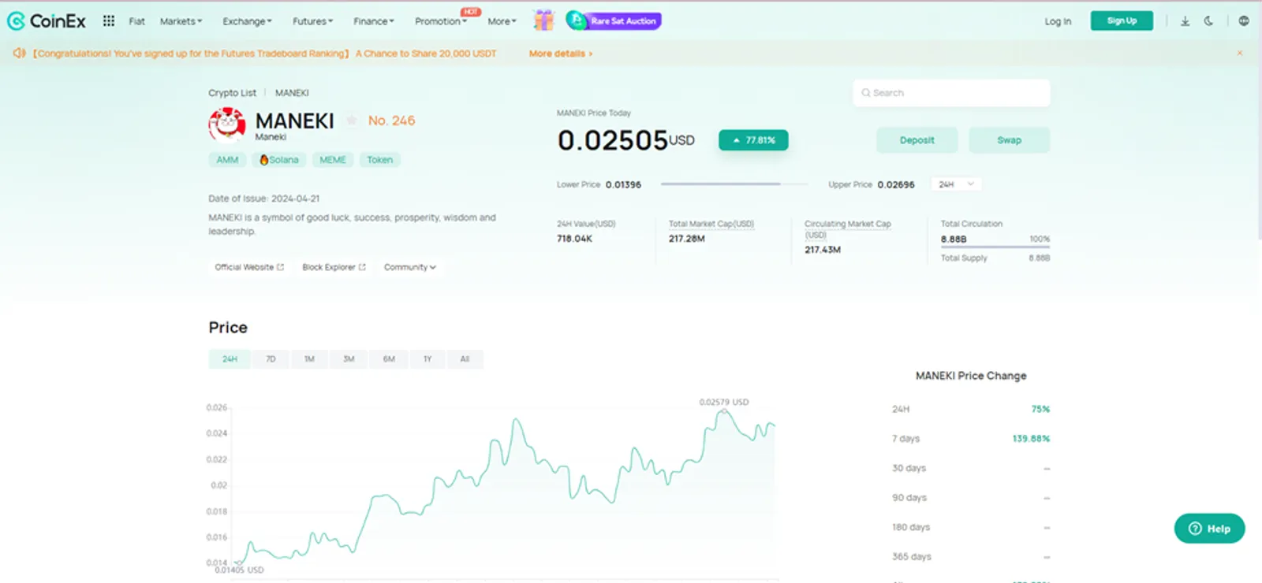This screenshot has width=1262, height=583.
Task: Select the 1Y chart tab
Action: point(428,359)
